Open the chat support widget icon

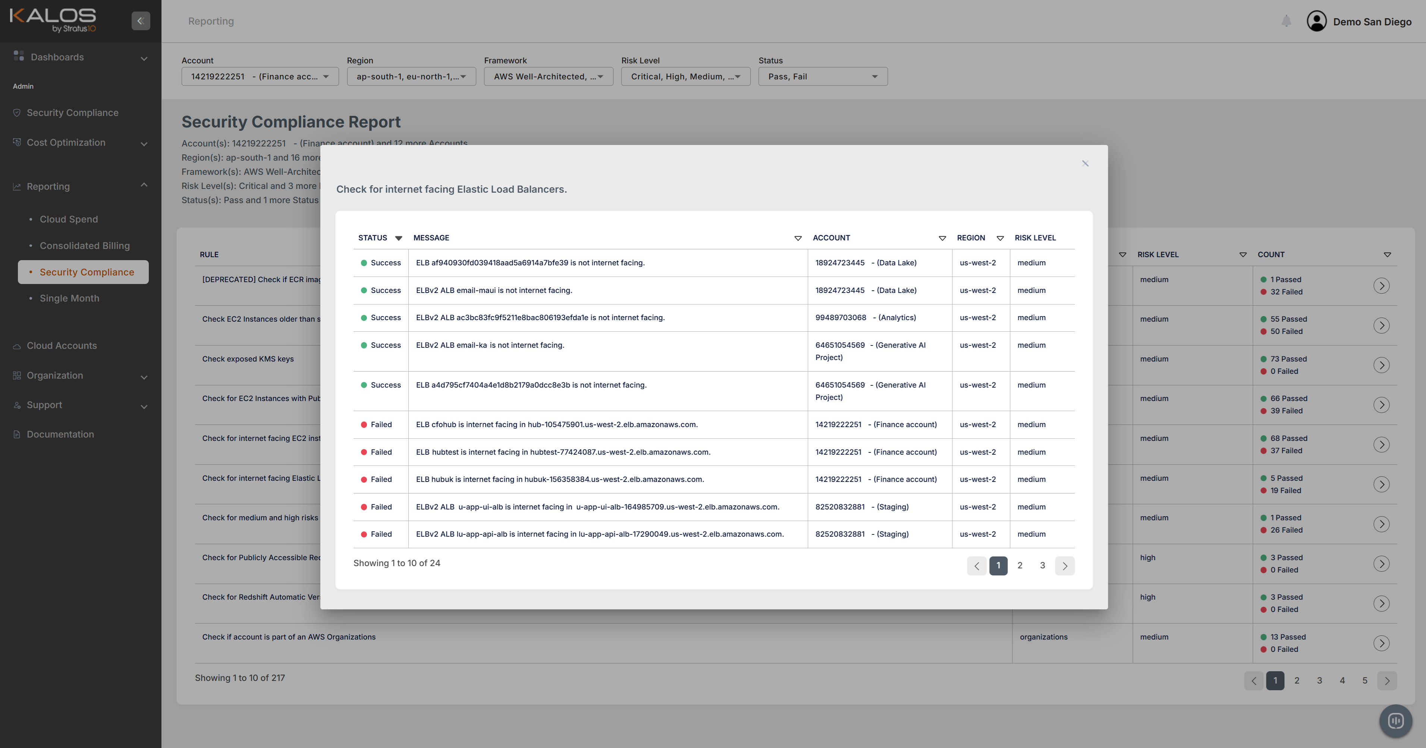pyautogui.click(x=1395, y=720)
